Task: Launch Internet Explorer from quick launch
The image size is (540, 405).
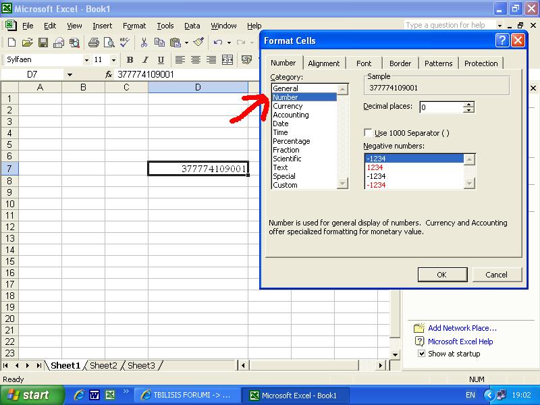Action: [x=79, y=395]
